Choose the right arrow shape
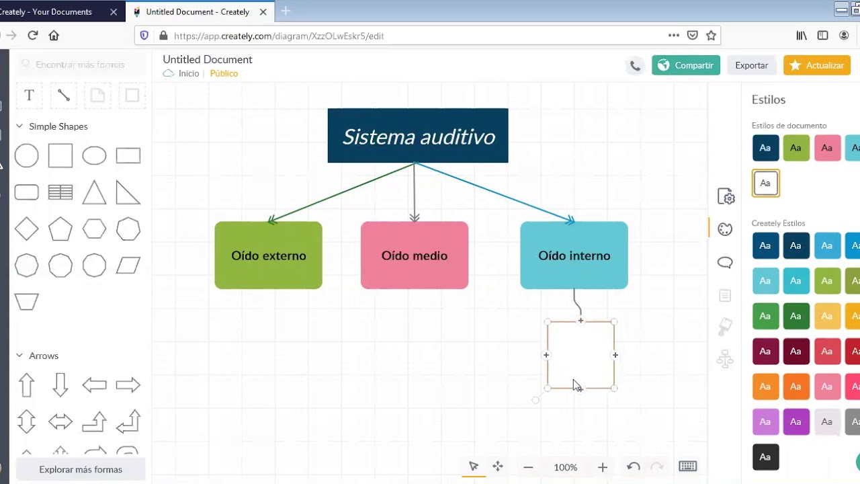860x484 pixels. point(128,385)
